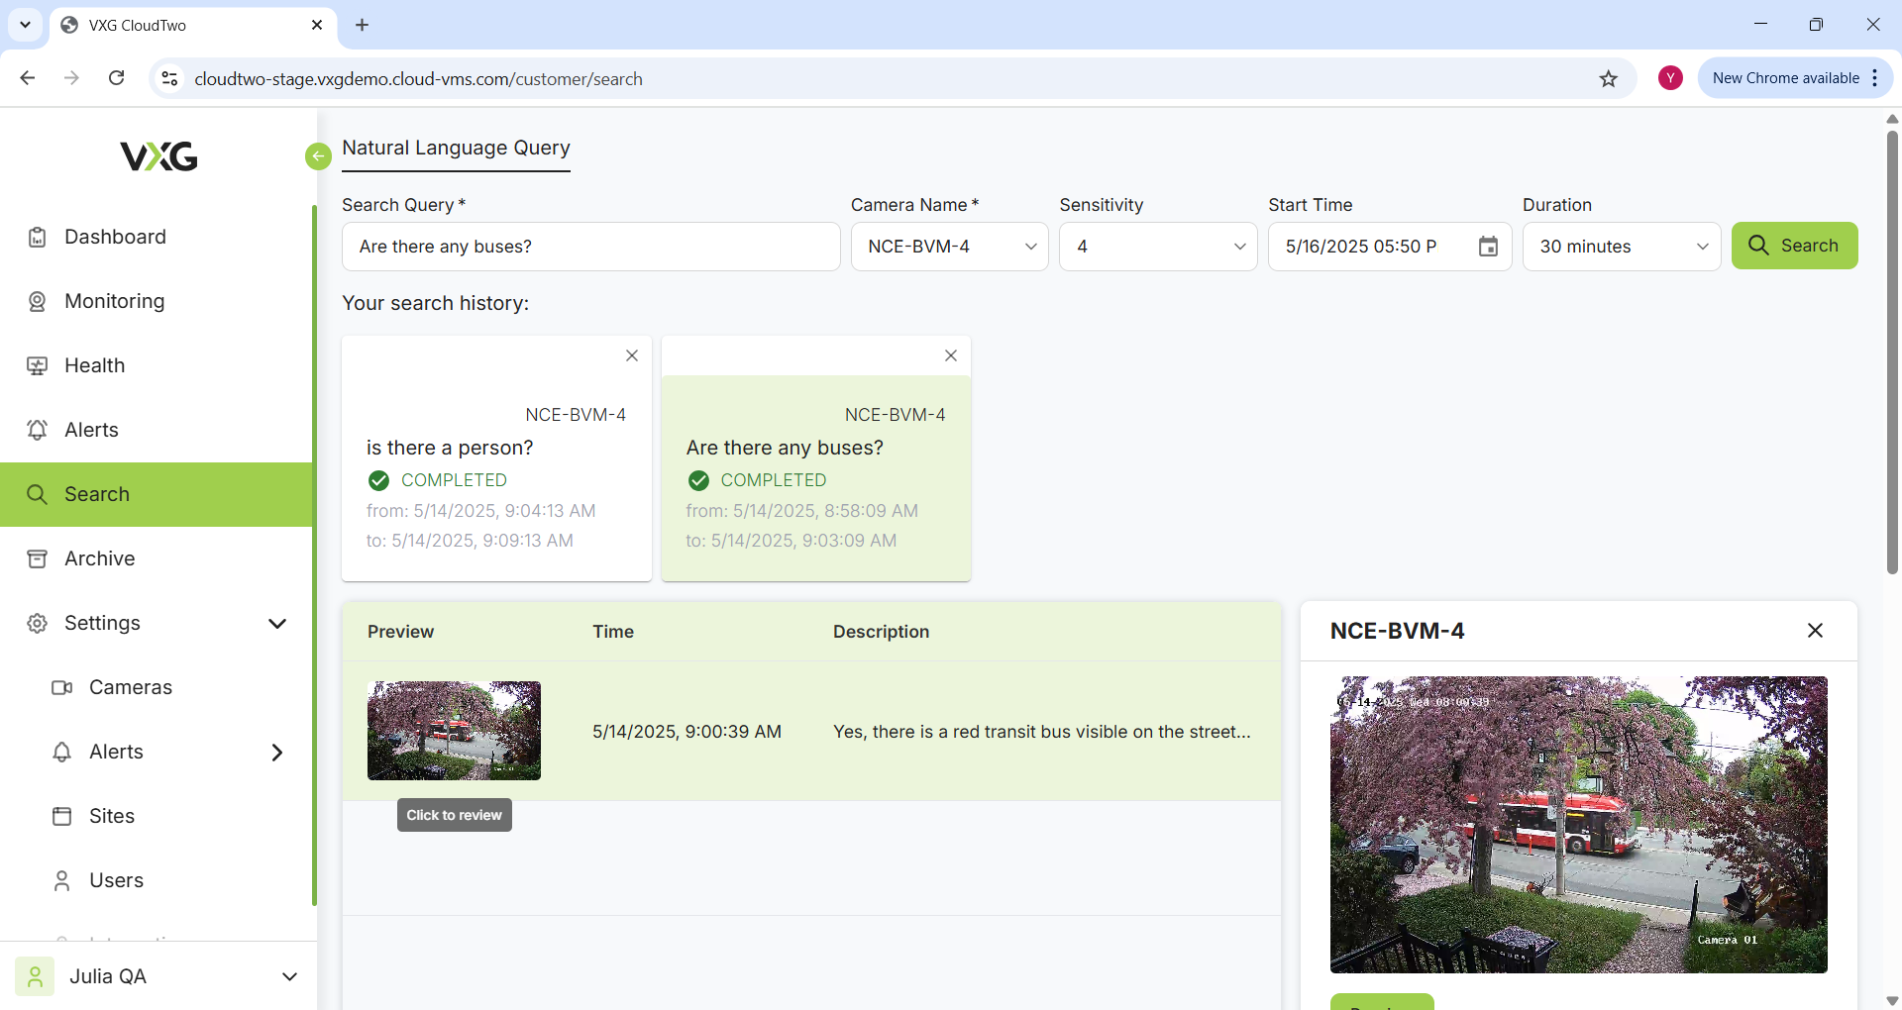Reload the page with the refresh icon

point(117,78)
